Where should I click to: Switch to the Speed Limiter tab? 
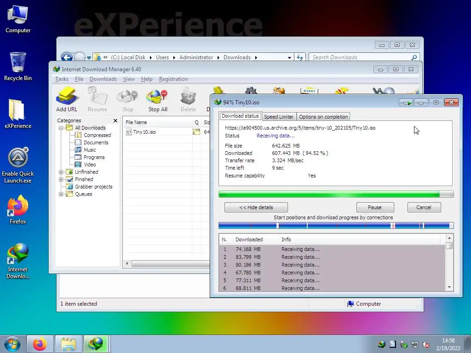[x=279, y=117]
